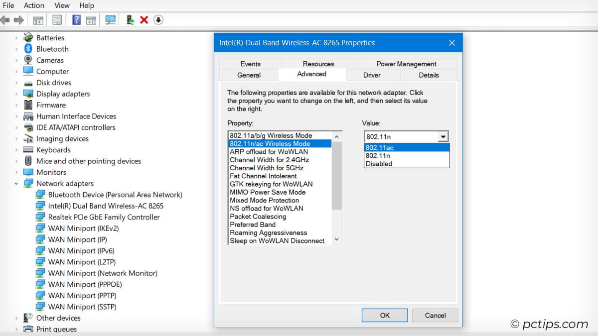Click the Cameras category icon
This screenshot has width=598, height=336.
click(x=28, y=60)
